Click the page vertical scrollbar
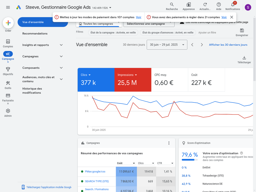 point(254,49)
